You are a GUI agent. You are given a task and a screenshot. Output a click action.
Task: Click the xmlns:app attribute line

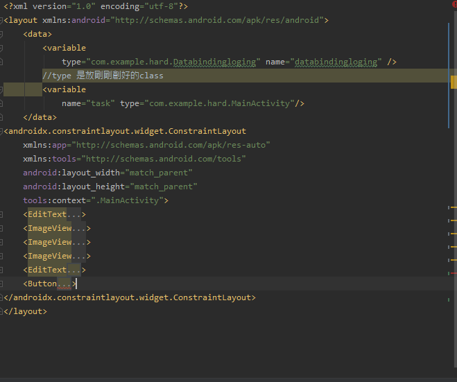pos(146,145)
